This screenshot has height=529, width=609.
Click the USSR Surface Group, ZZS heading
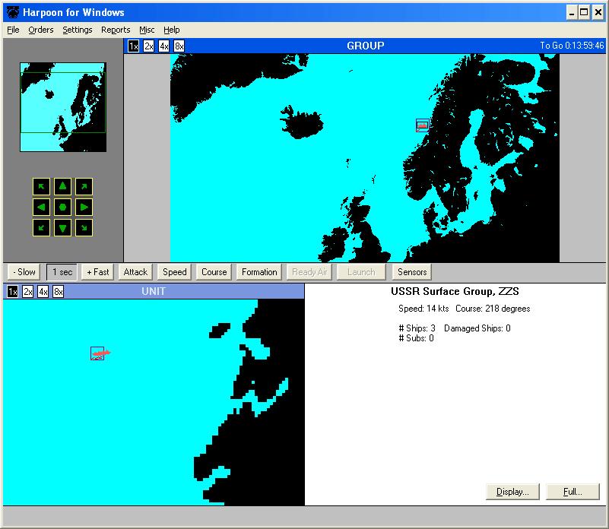point(455,291)
